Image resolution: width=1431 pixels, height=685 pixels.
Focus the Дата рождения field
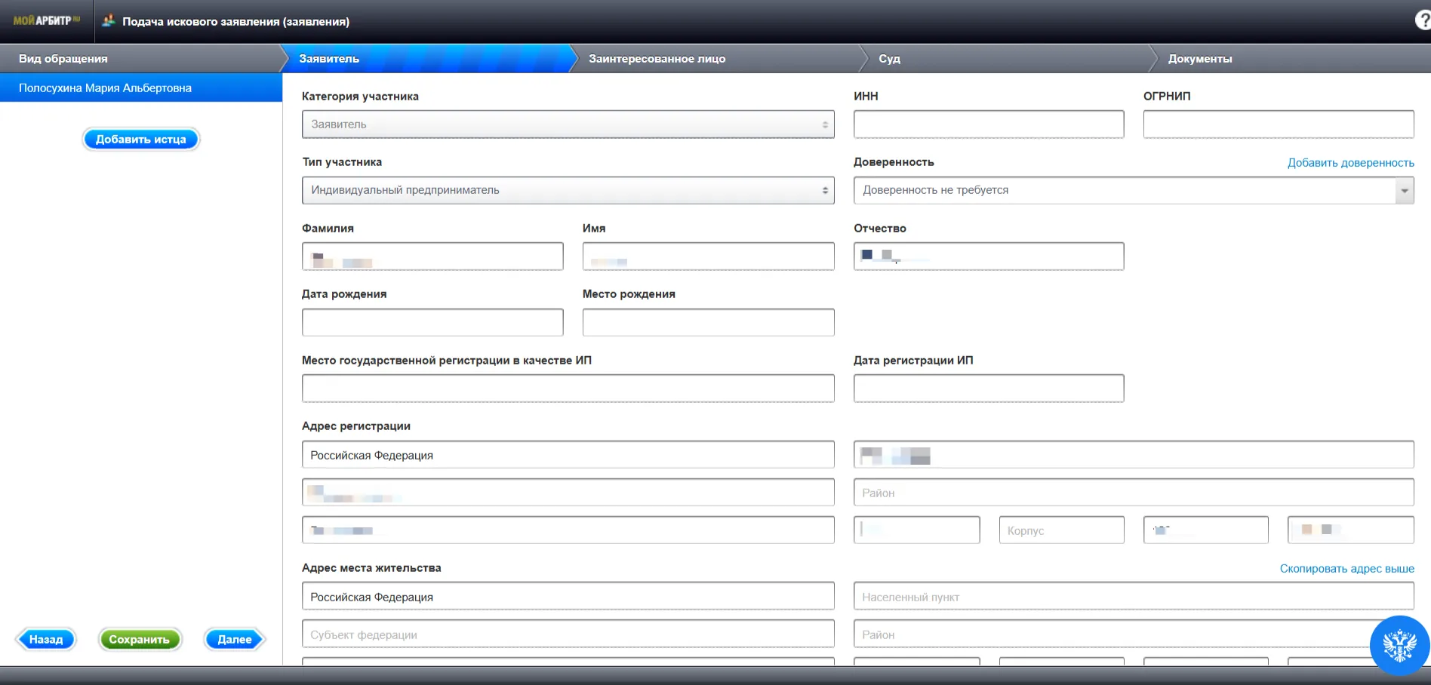[x=432, y=323]
